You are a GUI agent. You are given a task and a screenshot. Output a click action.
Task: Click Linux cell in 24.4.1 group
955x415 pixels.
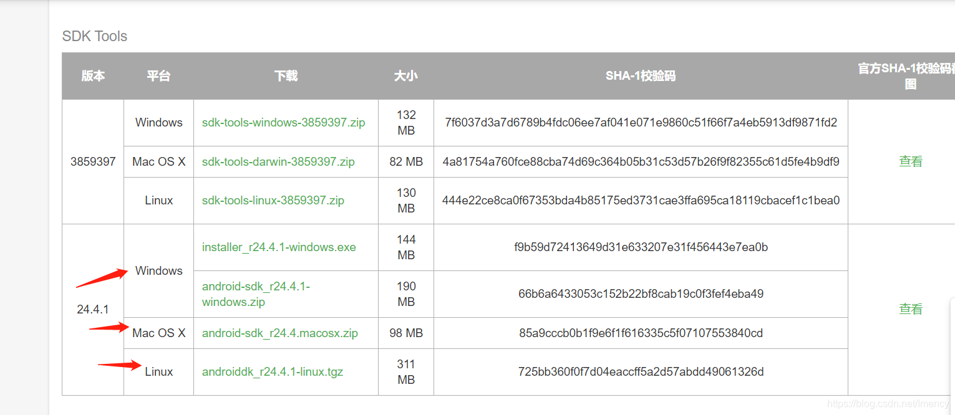pos(159,372)
